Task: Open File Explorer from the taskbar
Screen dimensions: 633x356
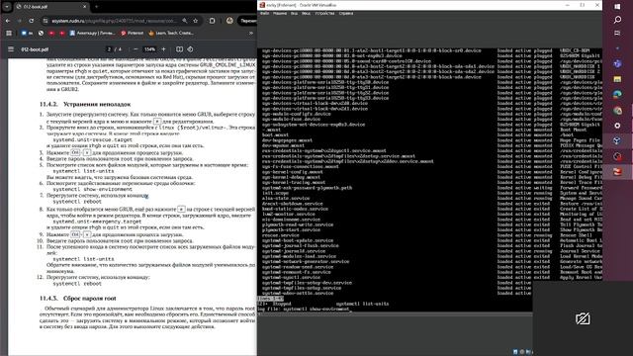Action: [617, 79]
